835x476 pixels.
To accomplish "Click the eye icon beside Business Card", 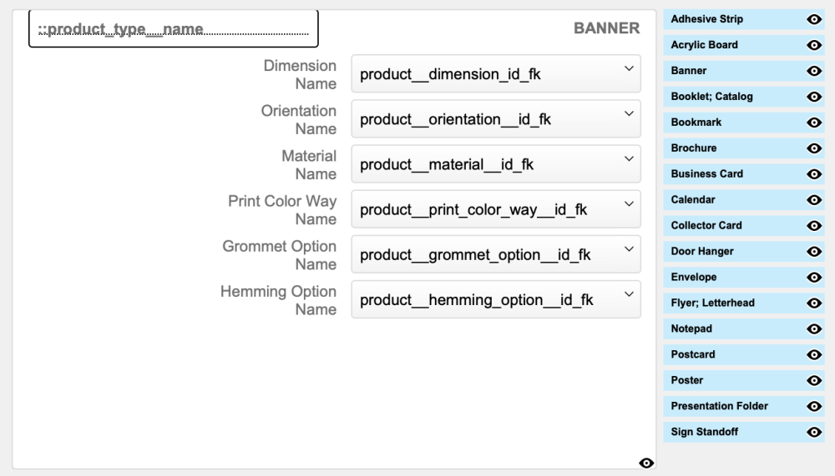I will point(814,174).
